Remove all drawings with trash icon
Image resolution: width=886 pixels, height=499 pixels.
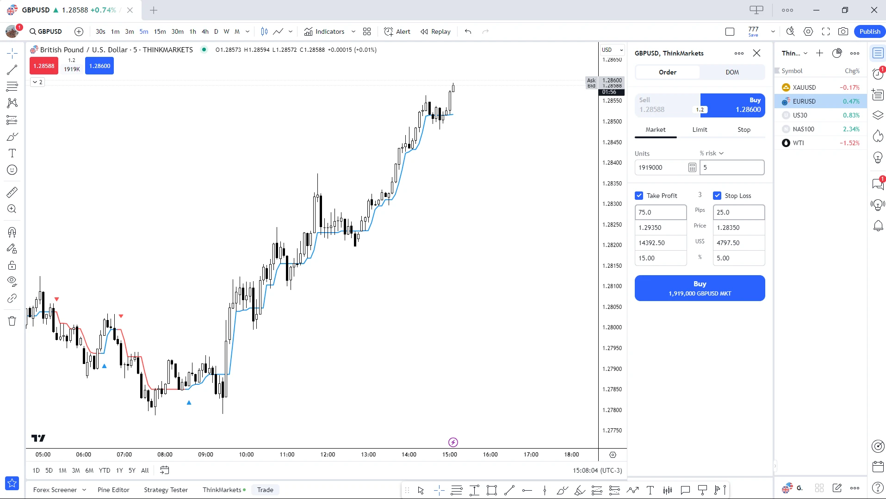[12, 320]
